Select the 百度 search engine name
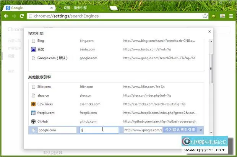The image size is (237, 157). (x=41, y=49)
